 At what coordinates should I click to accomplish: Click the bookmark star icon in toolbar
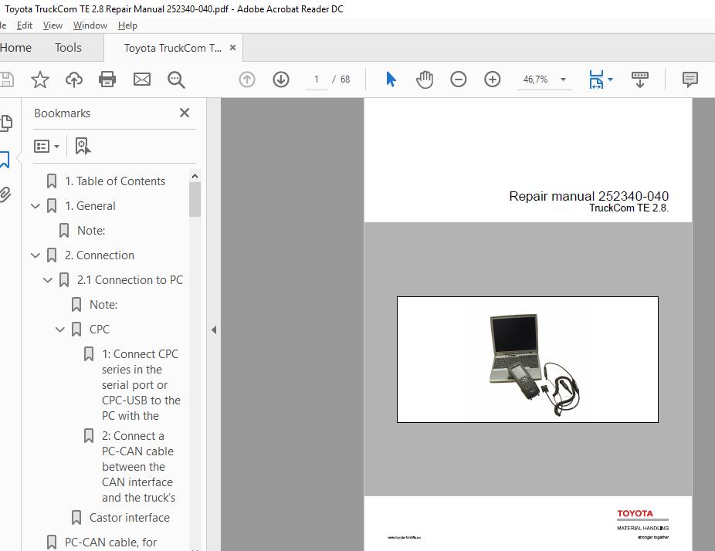[x=40, y=79]
